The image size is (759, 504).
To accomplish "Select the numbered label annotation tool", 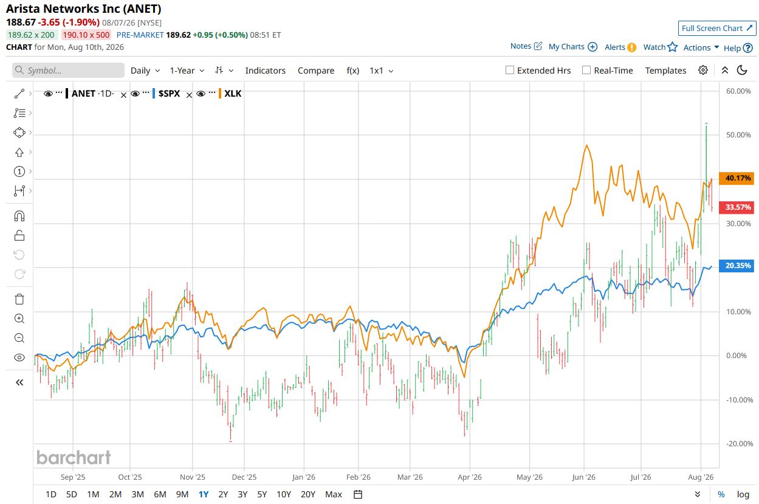I will (x=19, y=171).
